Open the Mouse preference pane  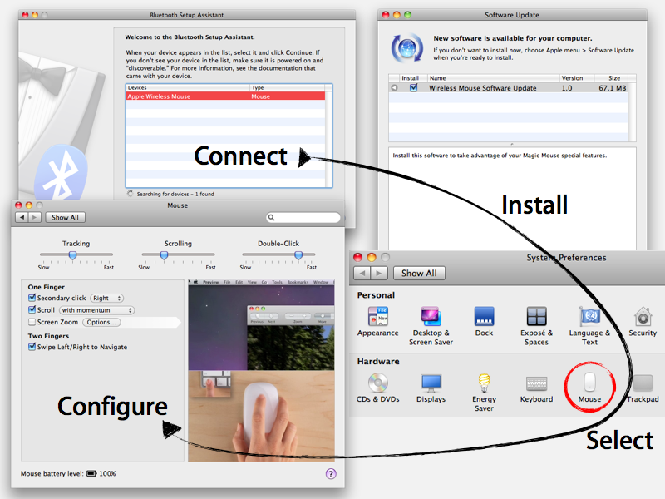589,388
